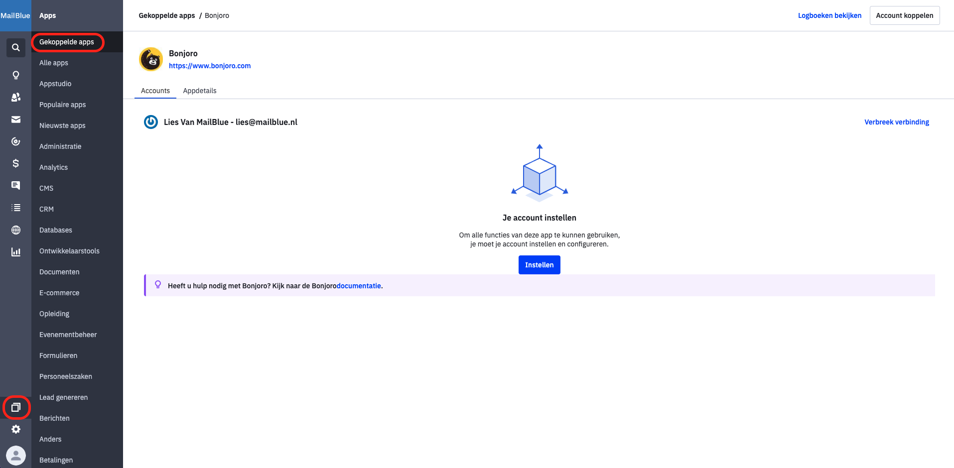
Task: Open Betalingen category
Action: point(77,460)
